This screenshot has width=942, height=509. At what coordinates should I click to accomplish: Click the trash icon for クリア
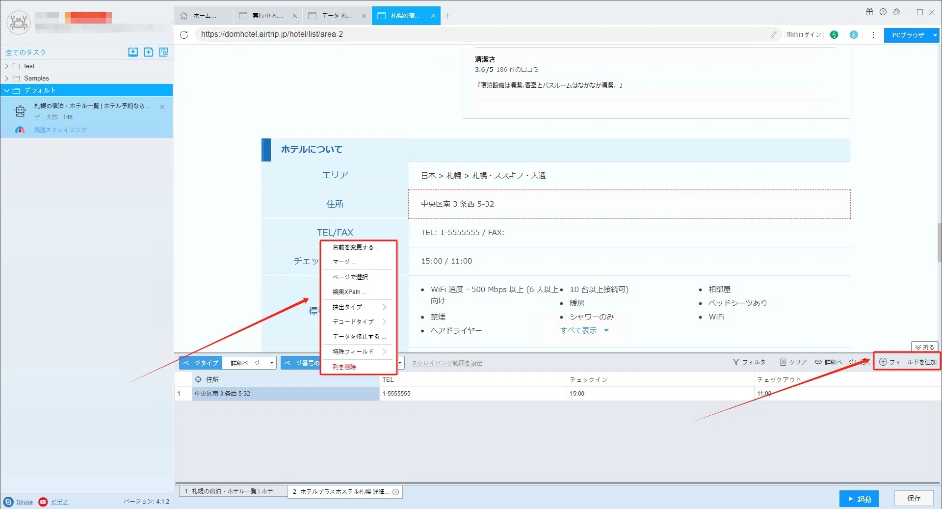tap(783, 362)
